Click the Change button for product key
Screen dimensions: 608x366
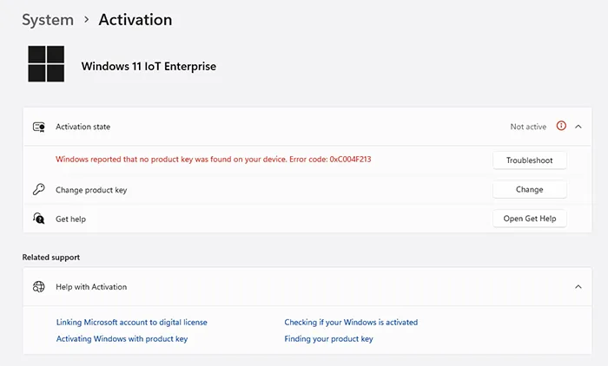[529, 189]
